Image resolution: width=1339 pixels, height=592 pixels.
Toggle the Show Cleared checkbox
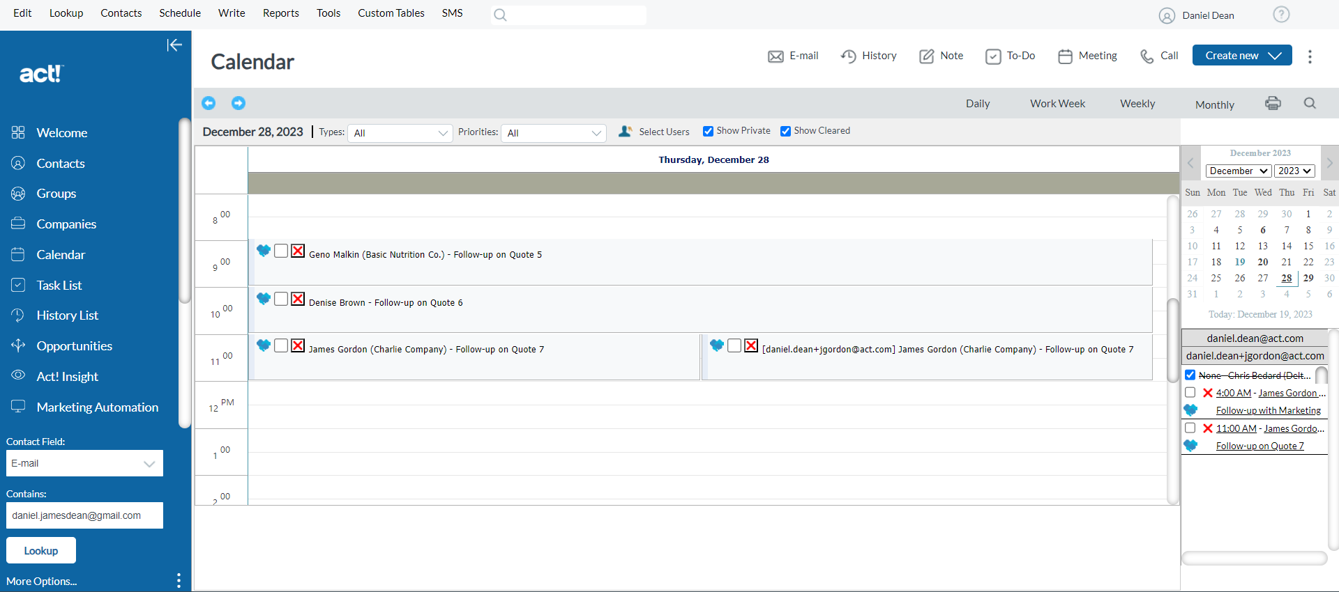[x=785, y=131]
